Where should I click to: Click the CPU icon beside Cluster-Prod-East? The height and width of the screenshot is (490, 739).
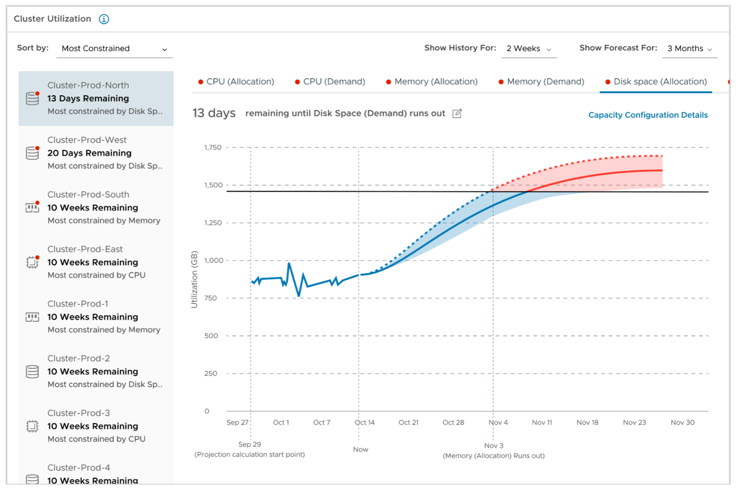[x=32, y=262]
